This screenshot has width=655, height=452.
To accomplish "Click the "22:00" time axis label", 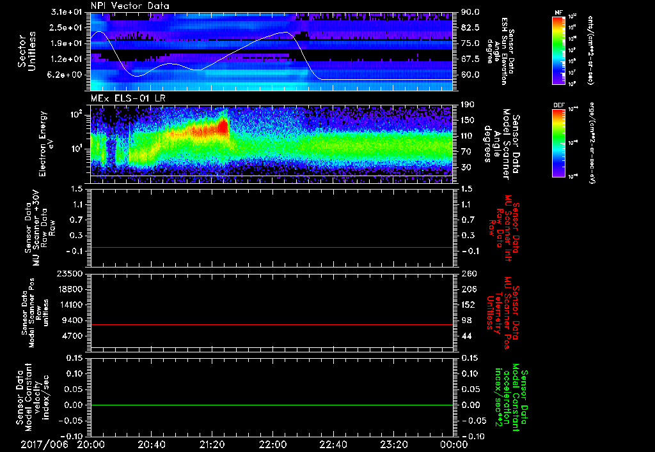I will [272, 445].
